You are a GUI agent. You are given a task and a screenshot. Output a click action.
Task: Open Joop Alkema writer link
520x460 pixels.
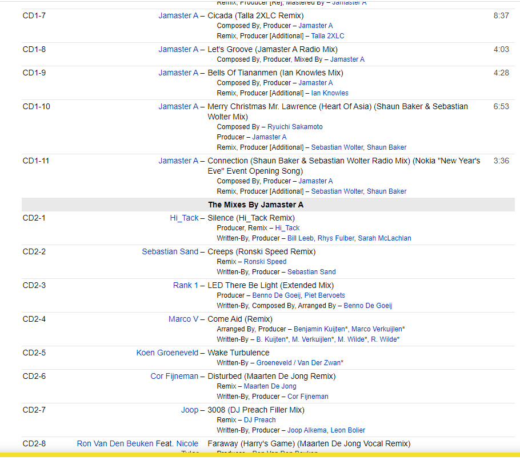(307, 430)
